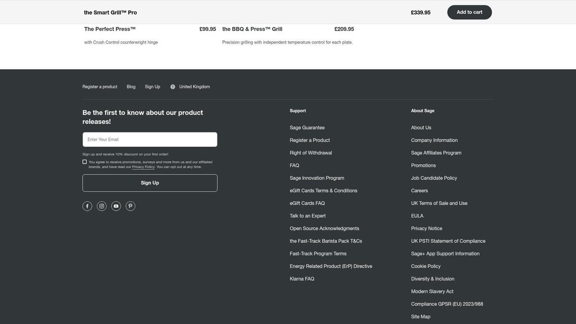The image size is (576, 324).
Task: Click the Enter Your Email field
Action: pos(150,139)
